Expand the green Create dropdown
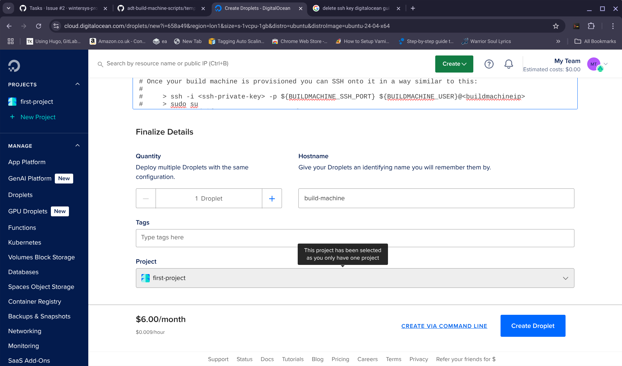The image size is (622, 366). (454, 64)
